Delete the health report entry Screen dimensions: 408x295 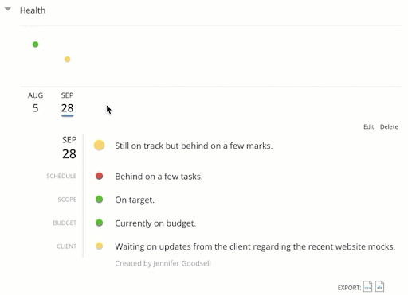[x=389, y=126]
